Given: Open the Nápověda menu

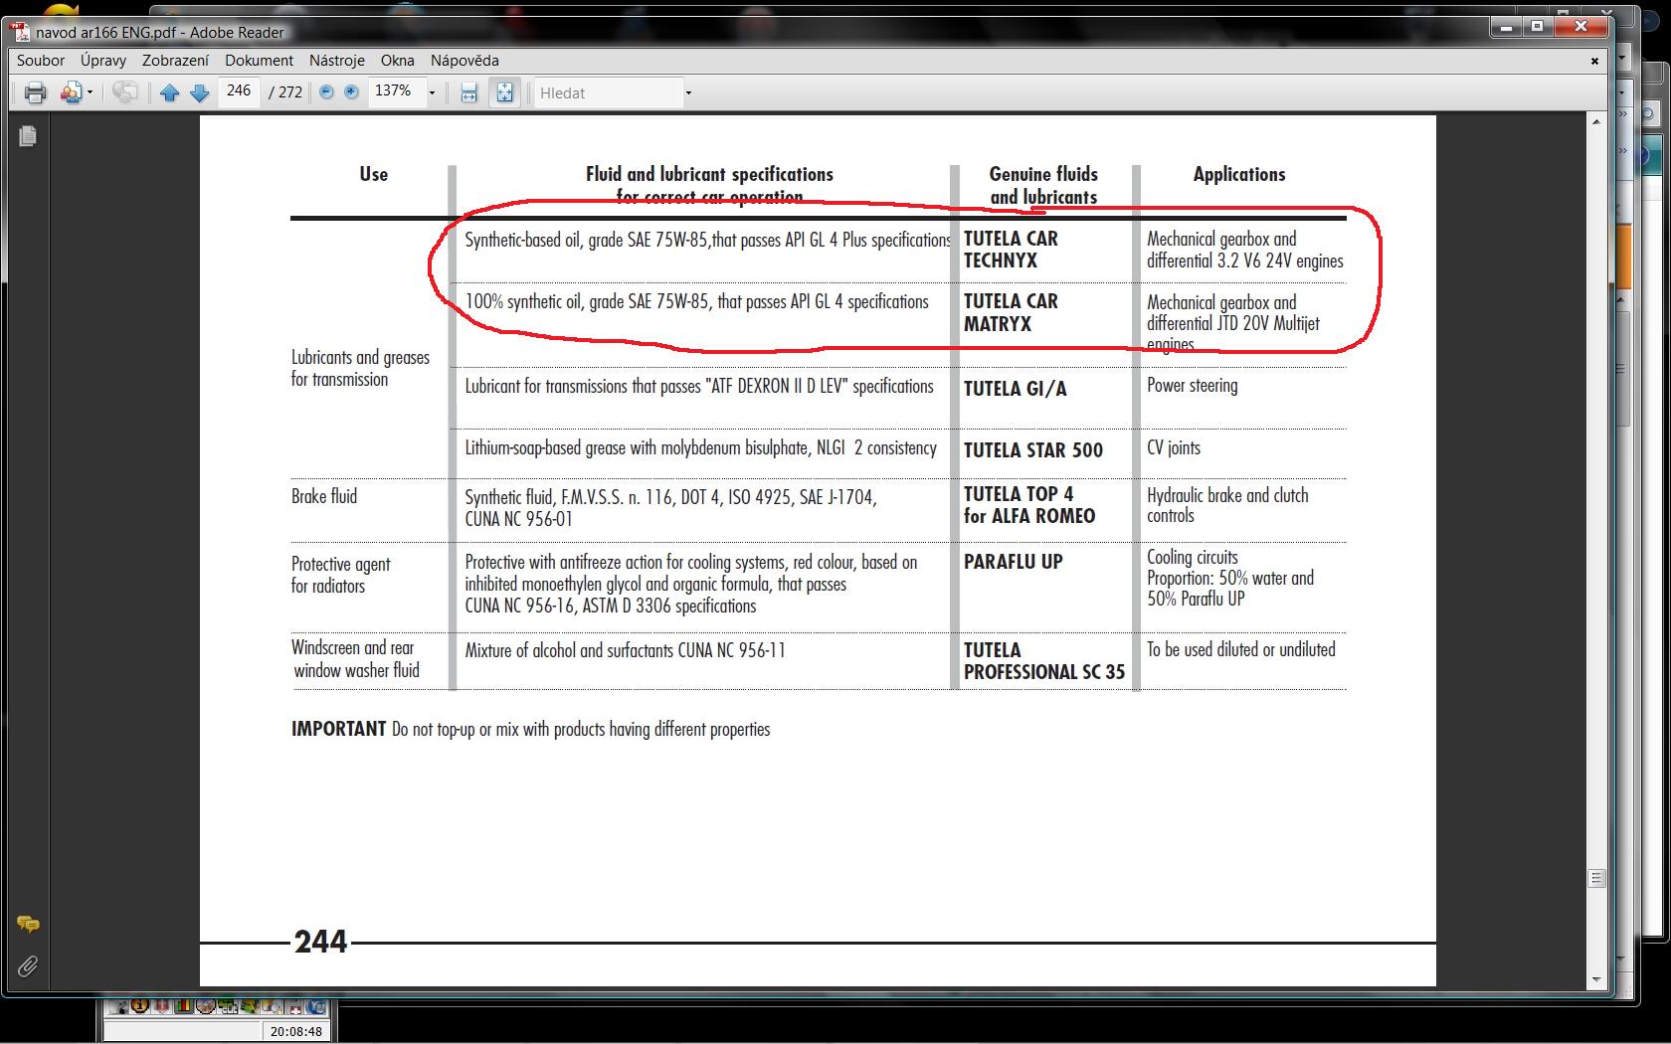Looking at the screenshot, I should (464, 61).
